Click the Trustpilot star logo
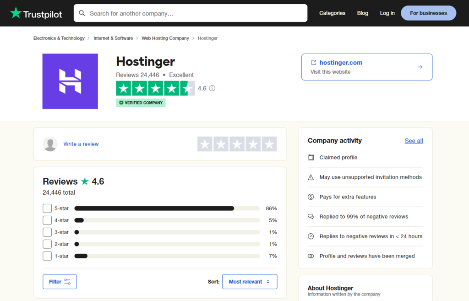 (x=16, y=13)
